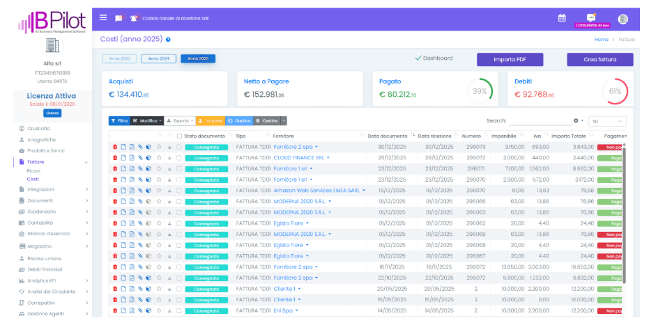Open the calendar icon in header
Viewport: 649px width, 325px height.
tap(562, 18)
